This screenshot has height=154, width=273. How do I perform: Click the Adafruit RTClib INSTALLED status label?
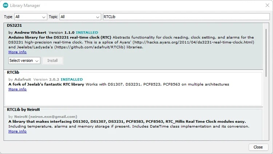[72, 79]
